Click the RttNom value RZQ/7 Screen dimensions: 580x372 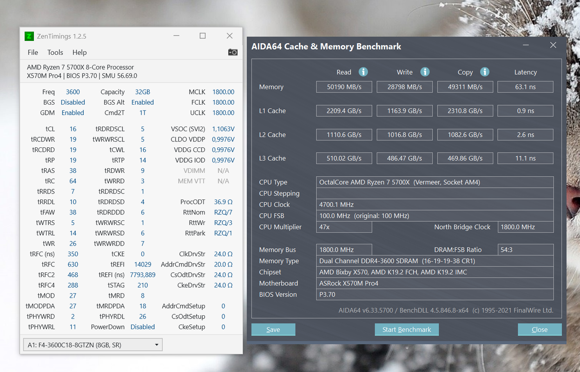point(223,212)
